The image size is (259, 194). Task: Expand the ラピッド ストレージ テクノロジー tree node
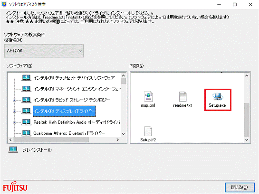pos(14,100)
